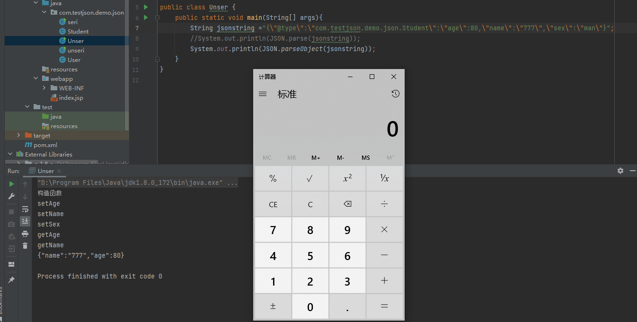Click calculator reciprocal 1/x key
This screenshot has height=322, width=637.
click(384, 178)
